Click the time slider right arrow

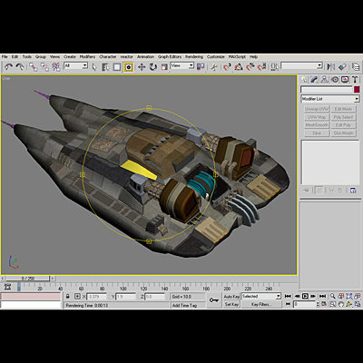tap(53, 279)
